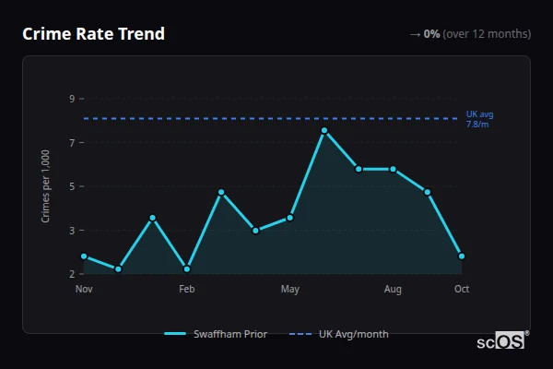The height and width of the screenshot is (369, 553).
Task: Click the 'Crime Rate Trend' heading
Action: click(x=93, y=34)
